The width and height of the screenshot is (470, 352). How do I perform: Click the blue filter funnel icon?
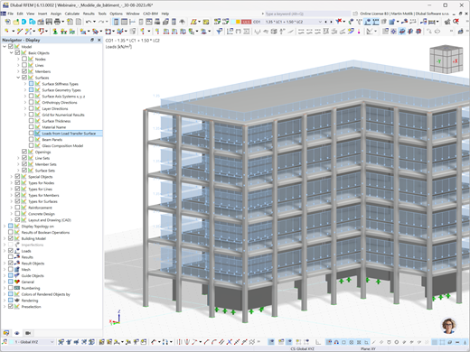click(x=220, y=31)
